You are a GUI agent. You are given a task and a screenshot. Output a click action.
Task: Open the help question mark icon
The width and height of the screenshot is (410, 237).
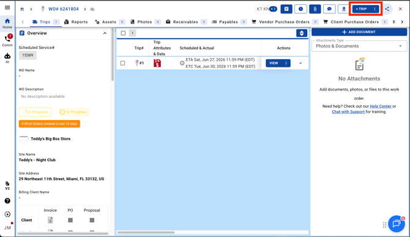tap(7, 201)
